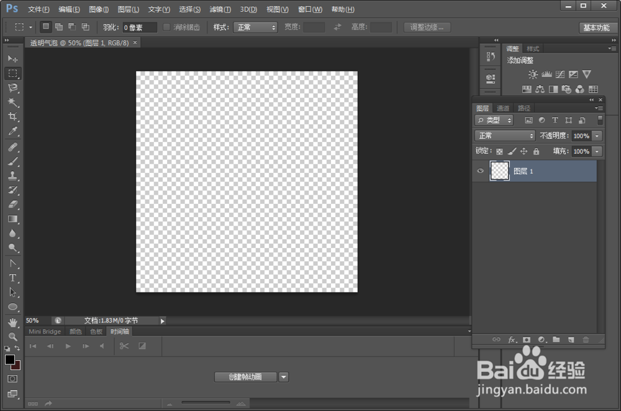Screen dimensions: 621x411
Task: Toggle lock transparent pixels for the layer
Action: 499,151
